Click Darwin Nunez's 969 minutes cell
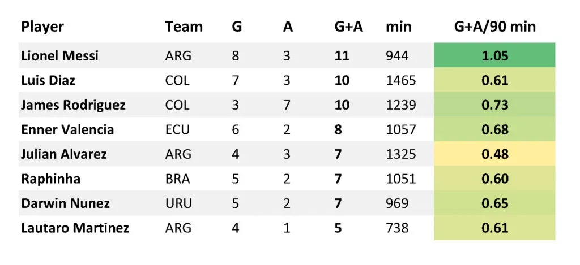Screen dimensions: 580x265 397,203
